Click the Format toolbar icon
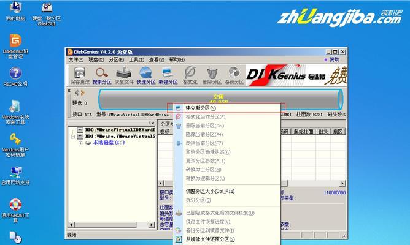 tap(190, 75)
